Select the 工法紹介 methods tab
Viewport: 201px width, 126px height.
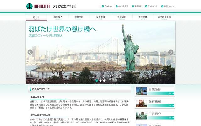[122, 18]
